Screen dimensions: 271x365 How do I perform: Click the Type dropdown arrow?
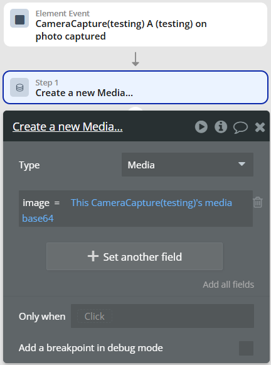tap(242, 164)
